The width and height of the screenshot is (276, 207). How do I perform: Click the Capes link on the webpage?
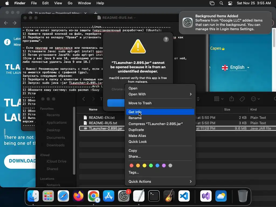coord(218,48)
